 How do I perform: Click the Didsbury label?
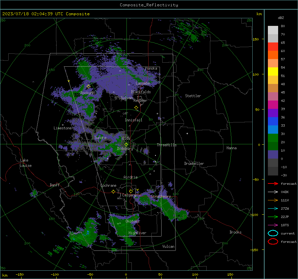tap(125, 149)
